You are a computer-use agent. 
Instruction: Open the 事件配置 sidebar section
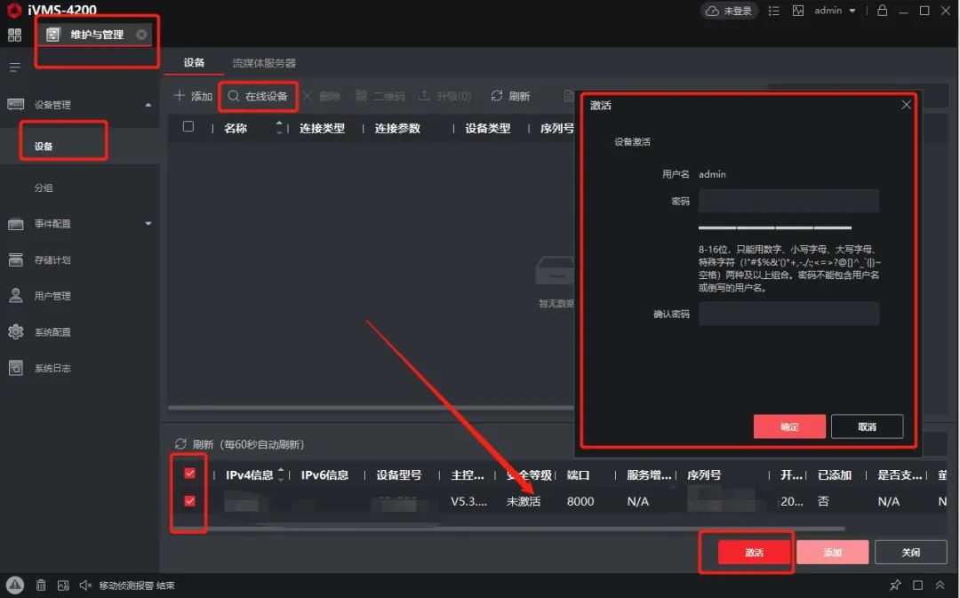(53, 224)
